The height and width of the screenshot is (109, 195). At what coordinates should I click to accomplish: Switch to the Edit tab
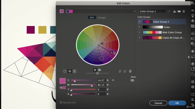(x=92, y=18)
